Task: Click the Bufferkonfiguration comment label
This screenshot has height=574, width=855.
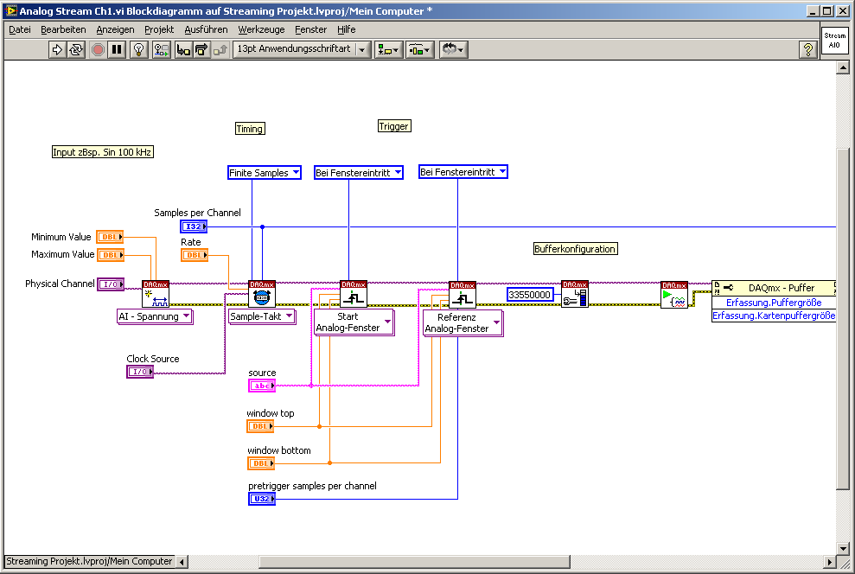Action: click(575, 249)
